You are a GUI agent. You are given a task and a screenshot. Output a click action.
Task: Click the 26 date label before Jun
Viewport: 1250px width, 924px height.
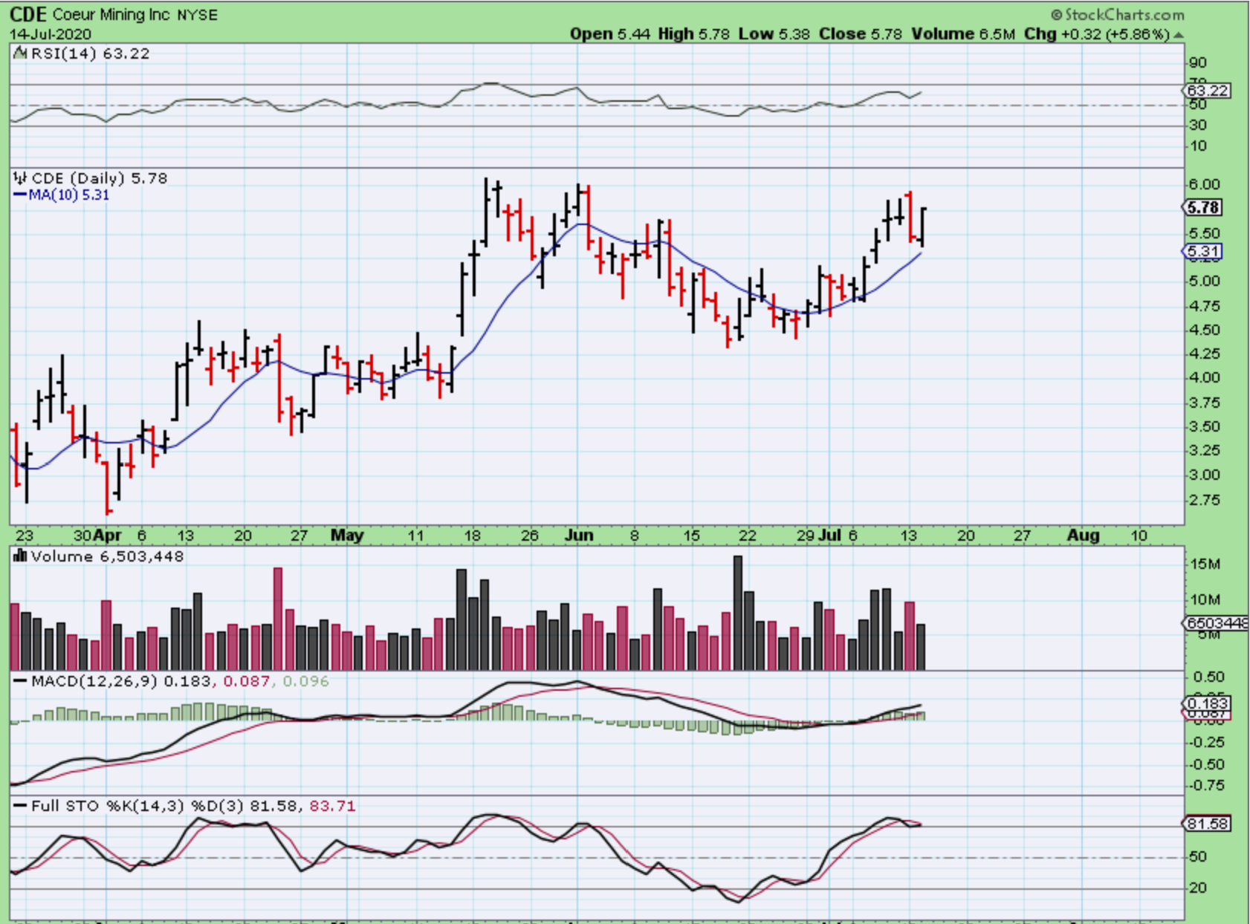coord(529,536)
